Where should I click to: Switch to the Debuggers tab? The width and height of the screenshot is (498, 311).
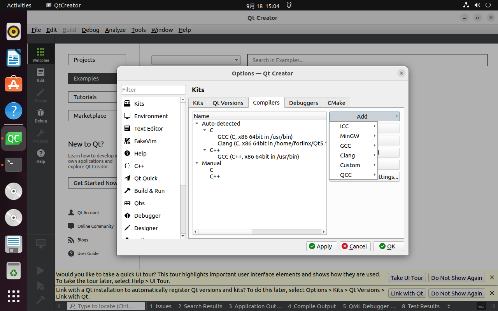point(303,103)
